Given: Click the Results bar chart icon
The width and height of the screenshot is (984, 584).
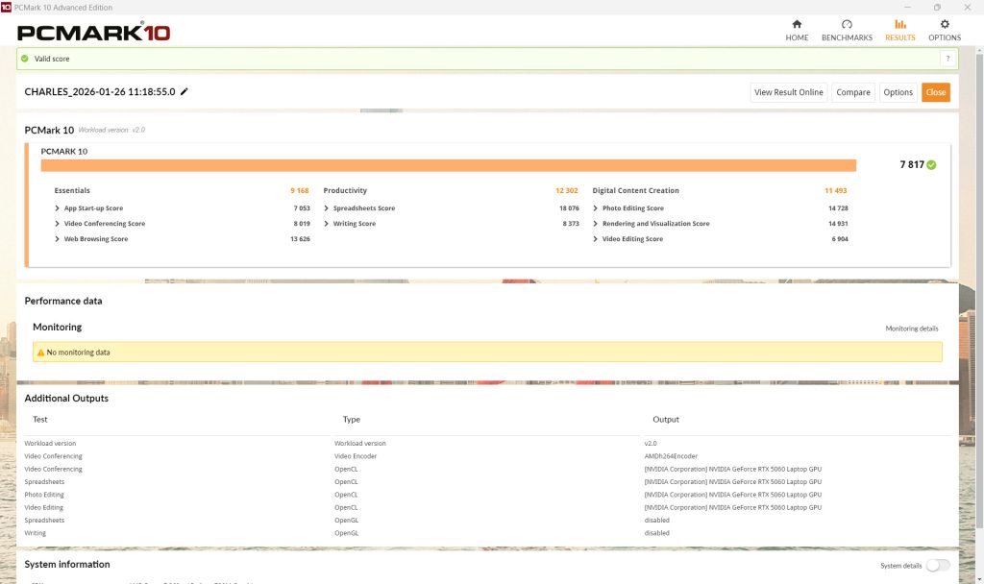Looking at the screenshot, I should point(899,24).
